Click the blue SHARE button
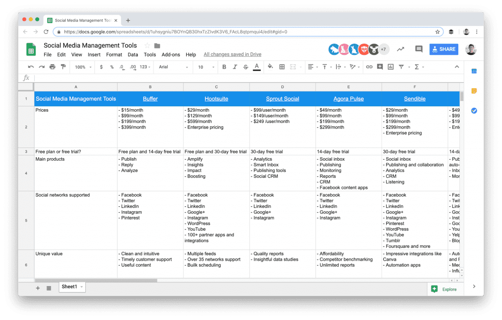This screenshot has height=320, width=502. (443, 49)
